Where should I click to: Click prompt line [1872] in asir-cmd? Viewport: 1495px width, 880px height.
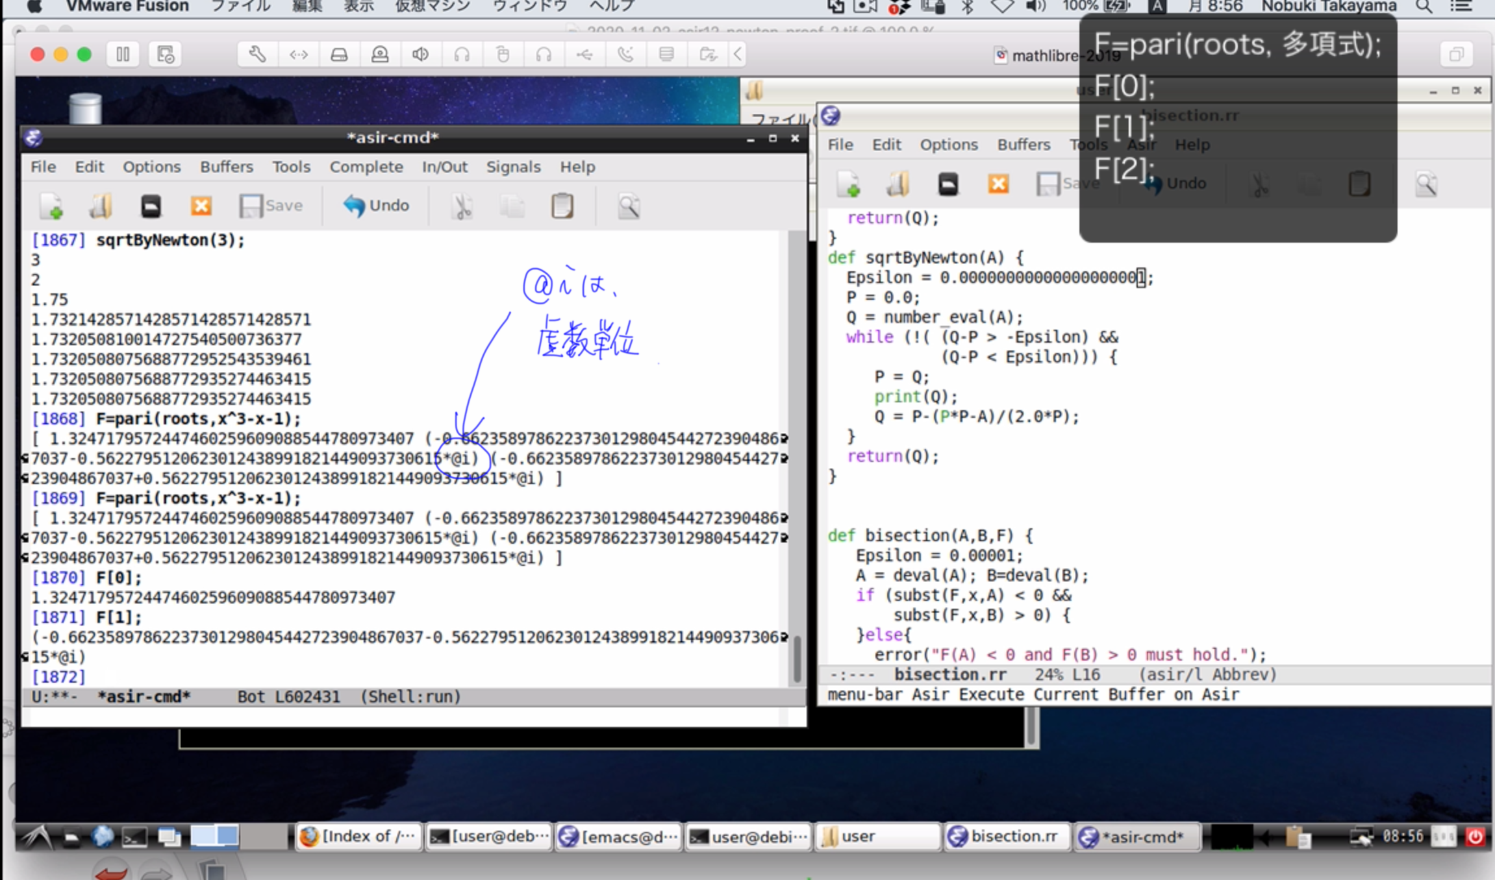coord(58,677)
